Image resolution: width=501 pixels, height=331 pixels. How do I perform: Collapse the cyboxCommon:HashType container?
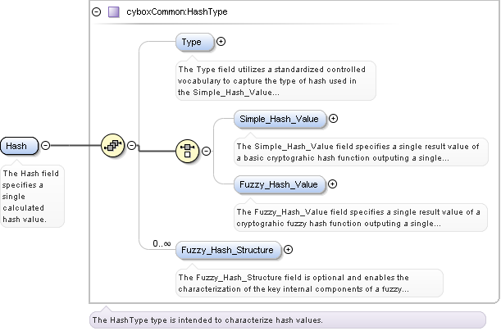97,12
